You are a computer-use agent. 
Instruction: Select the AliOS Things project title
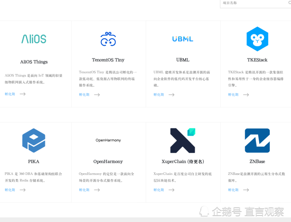click(x=34, y=62)
